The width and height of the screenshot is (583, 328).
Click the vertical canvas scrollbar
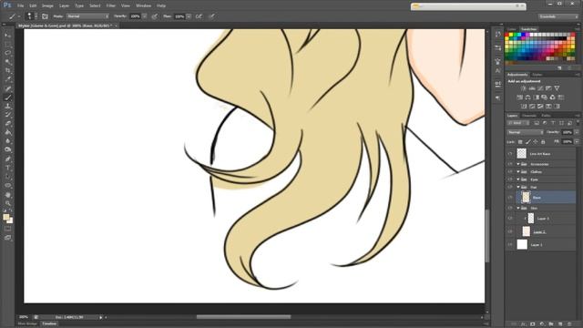(487, 236)
